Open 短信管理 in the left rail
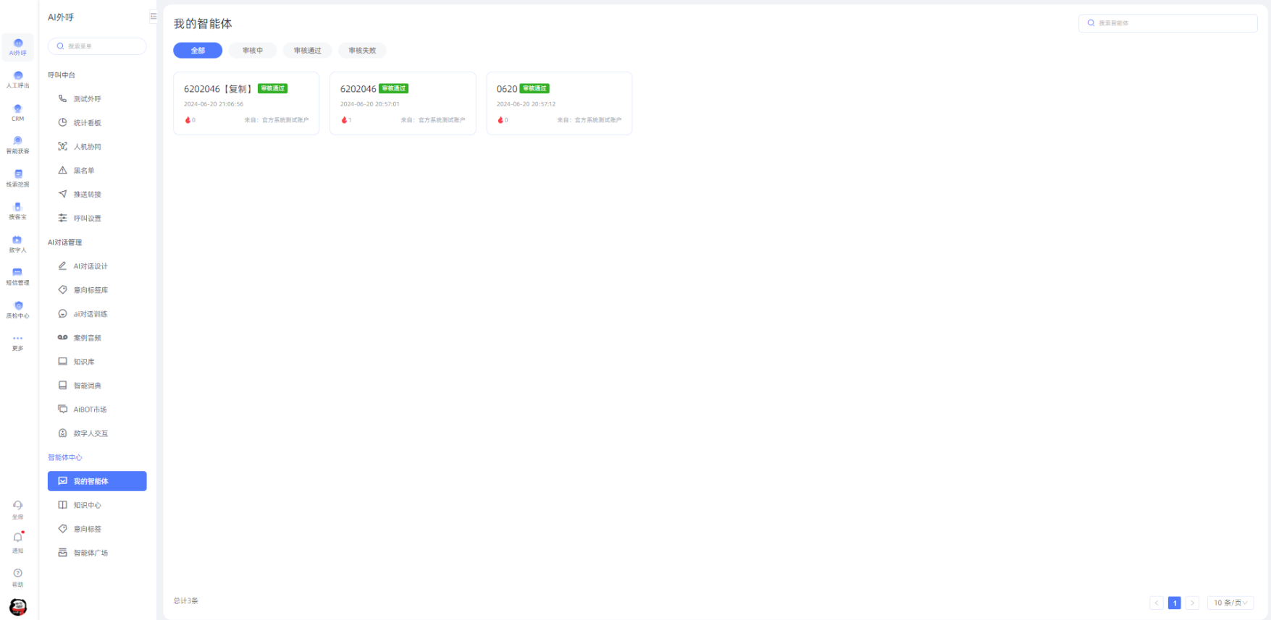The image size is (1271, 620). coord(17,276)
